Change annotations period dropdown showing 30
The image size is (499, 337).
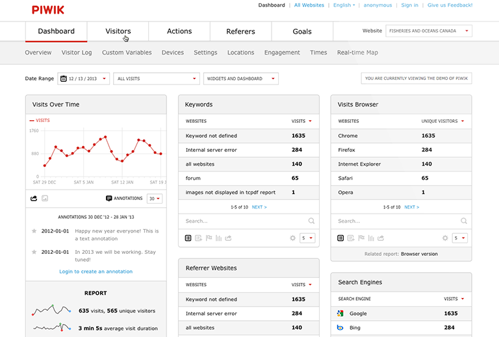[x=155, y=199]
